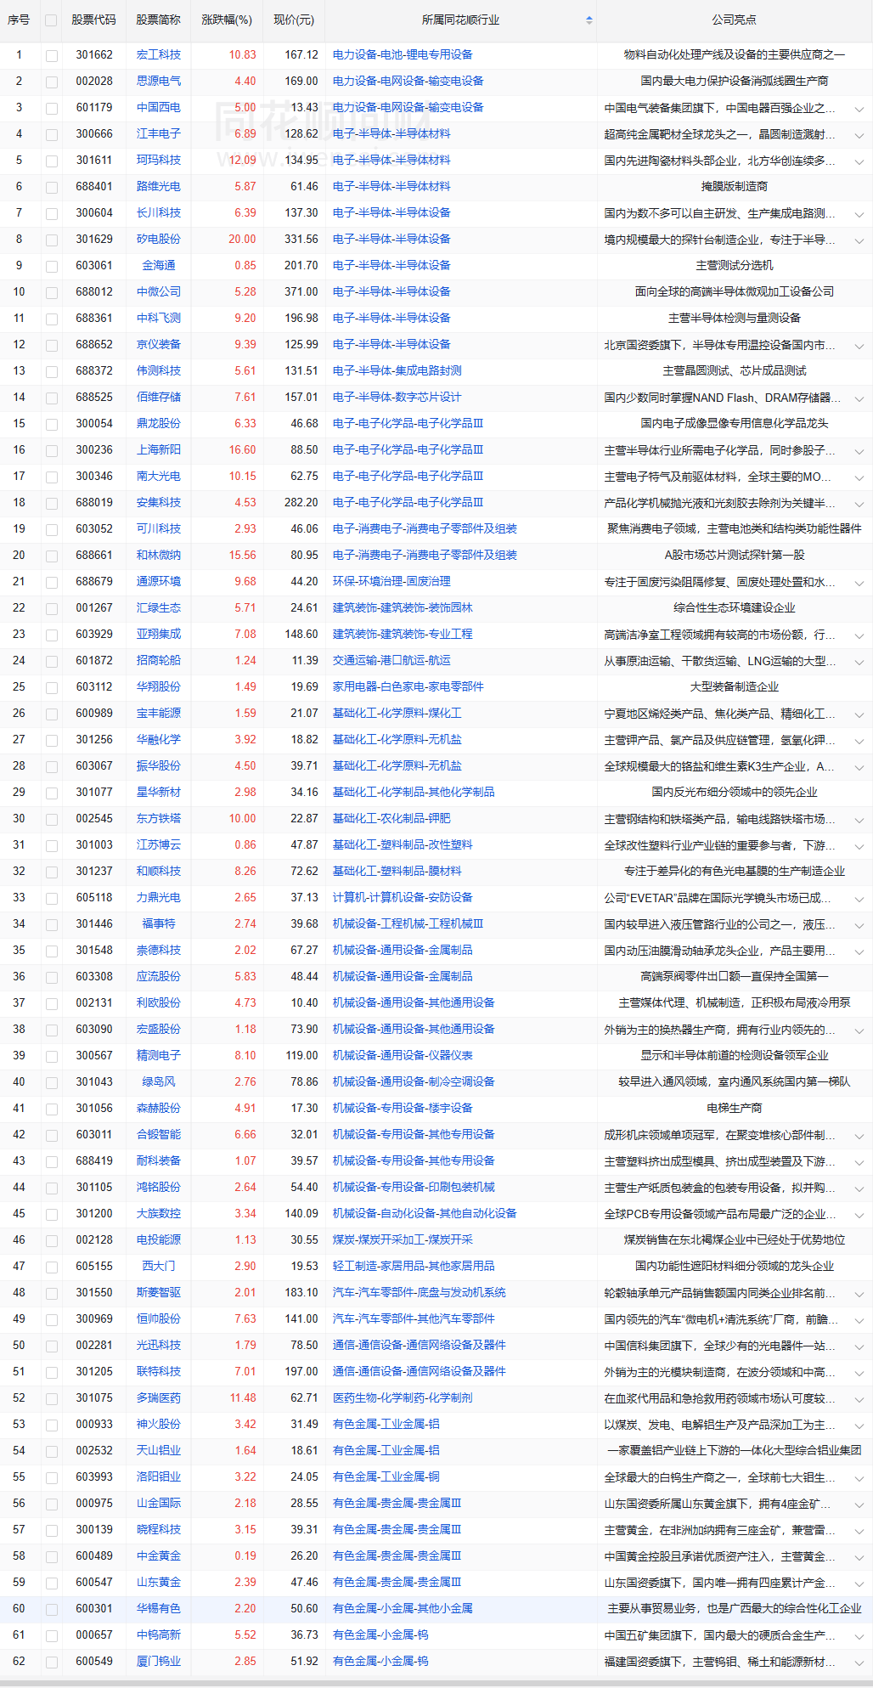Sort by 现价(元) column header
The width and height of the screenshot is (873, 1688).
point(294,20)
